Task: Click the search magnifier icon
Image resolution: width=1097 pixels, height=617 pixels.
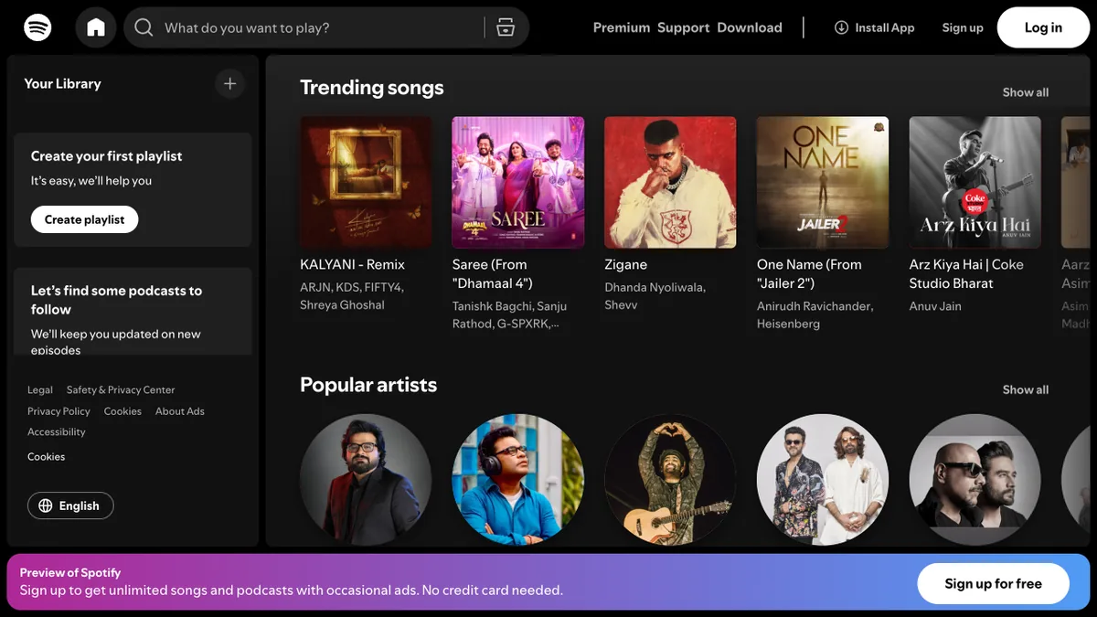Action: tap(144, 27)
